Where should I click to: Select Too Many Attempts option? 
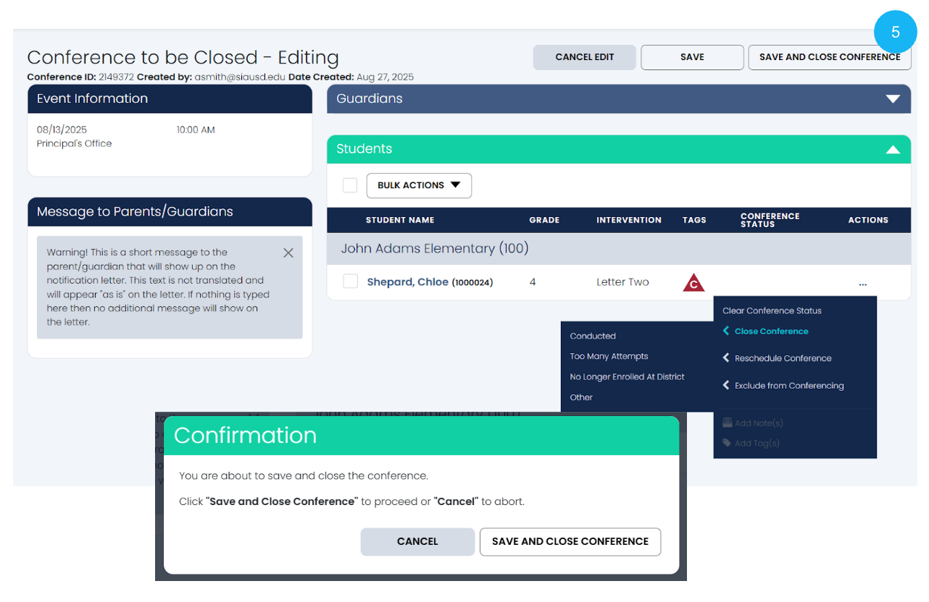tap(609, 357)
